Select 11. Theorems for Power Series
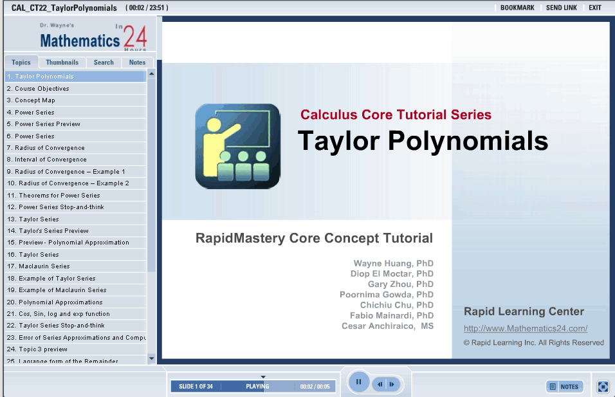The height and width of the screenshot is (397, 615). tap(75, 196)
